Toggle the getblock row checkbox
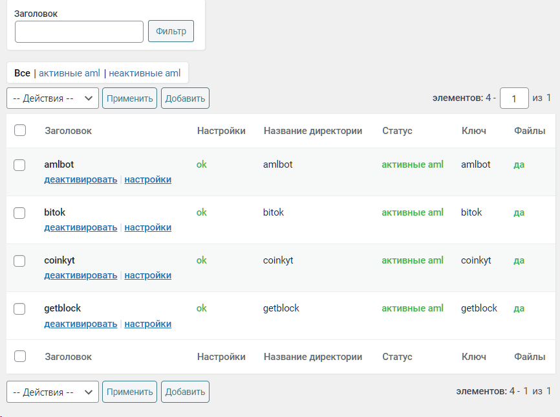 coord(20,309)
